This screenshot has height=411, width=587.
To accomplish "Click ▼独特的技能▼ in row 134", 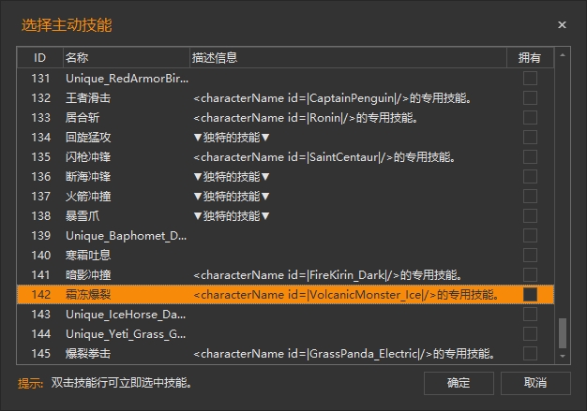I will click(232, 138).
